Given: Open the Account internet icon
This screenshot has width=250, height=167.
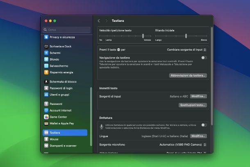Looking at the screenshot, I should point(46,110).
